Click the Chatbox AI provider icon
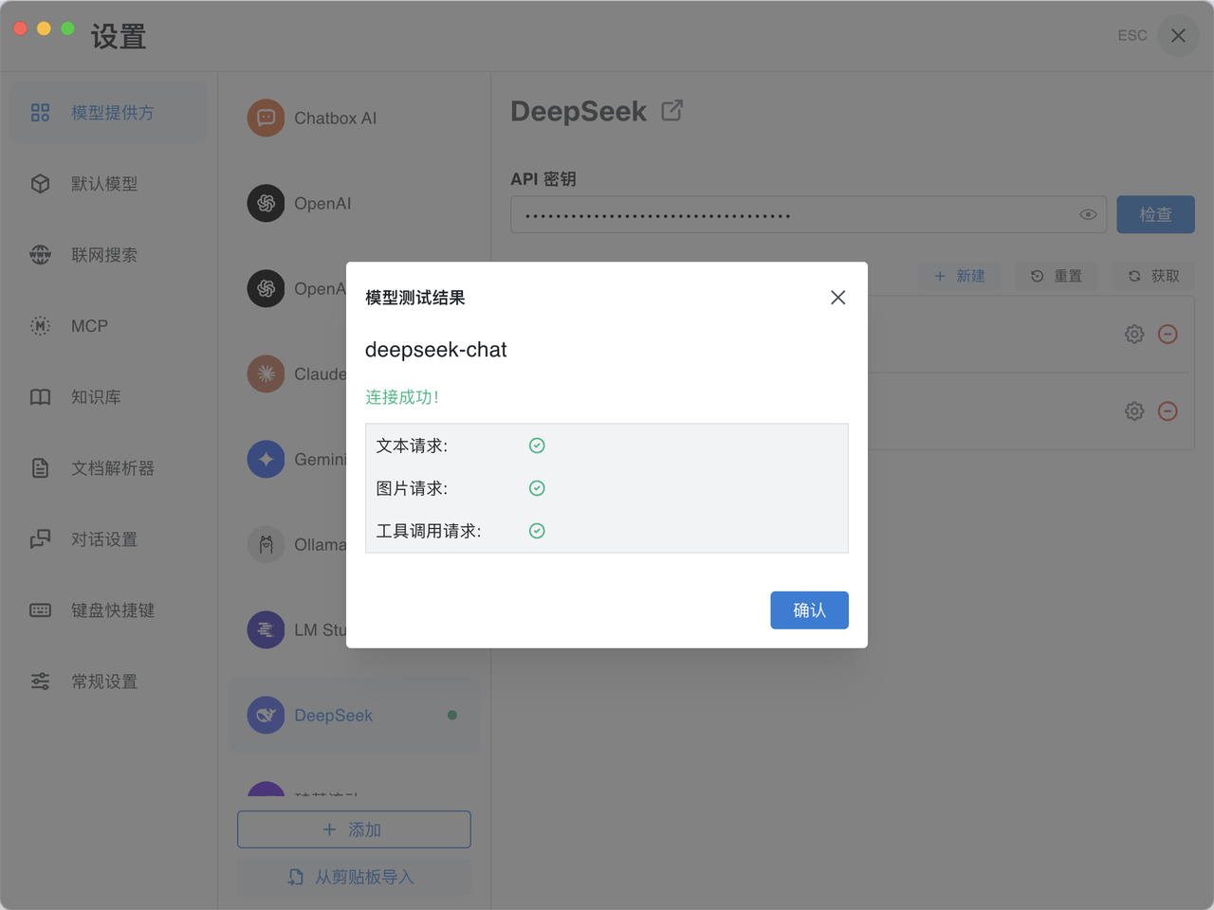The width and height of the screenshot is (1214, 910). (x=266, y=118)
